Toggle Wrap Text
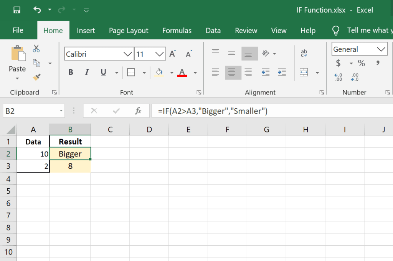Image resolution: width=393 pixels, height=261 pixels. point(304,53)
